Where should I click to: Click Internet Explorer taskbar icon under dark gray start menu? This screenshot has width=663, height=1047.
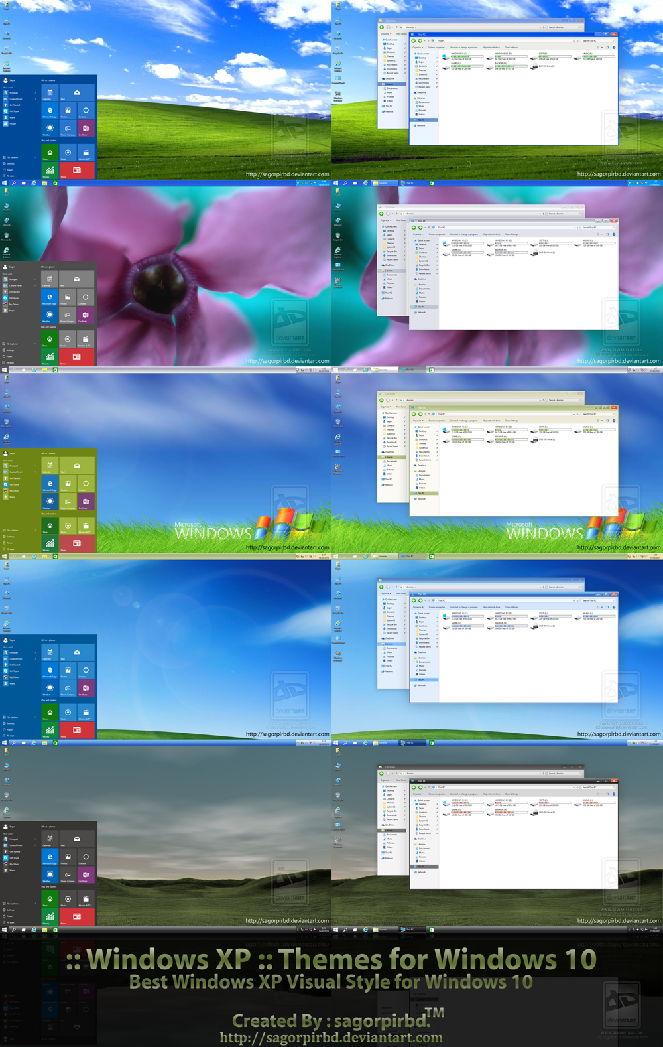click(x=34, y=930)
